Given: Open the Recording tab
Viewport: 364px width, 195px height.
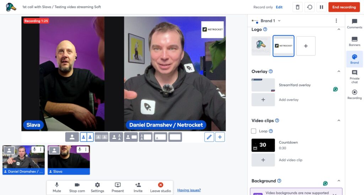Looking at the screenshot, I should pos(354,95).
